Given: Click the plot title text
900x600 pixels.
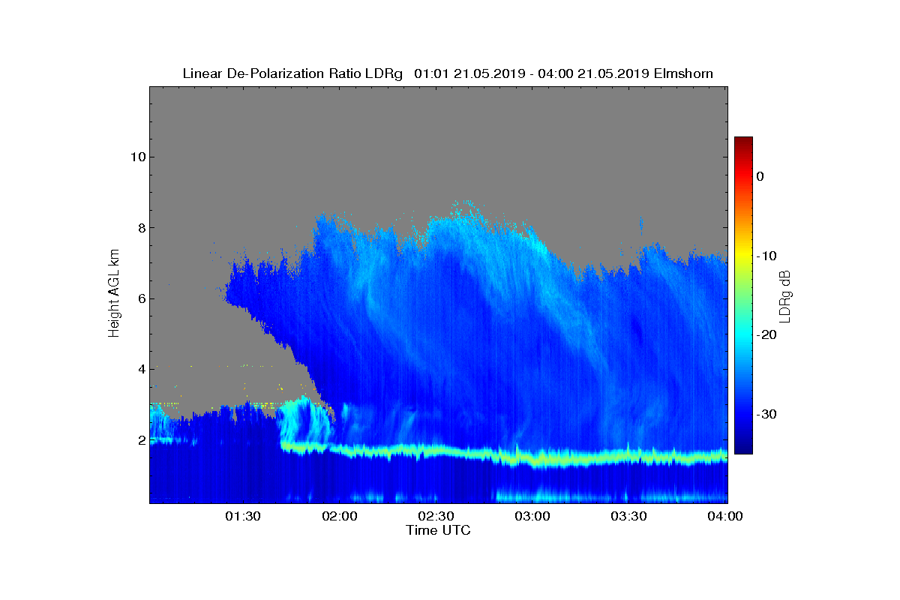Looking at the screenshot, I should [448, 73].
